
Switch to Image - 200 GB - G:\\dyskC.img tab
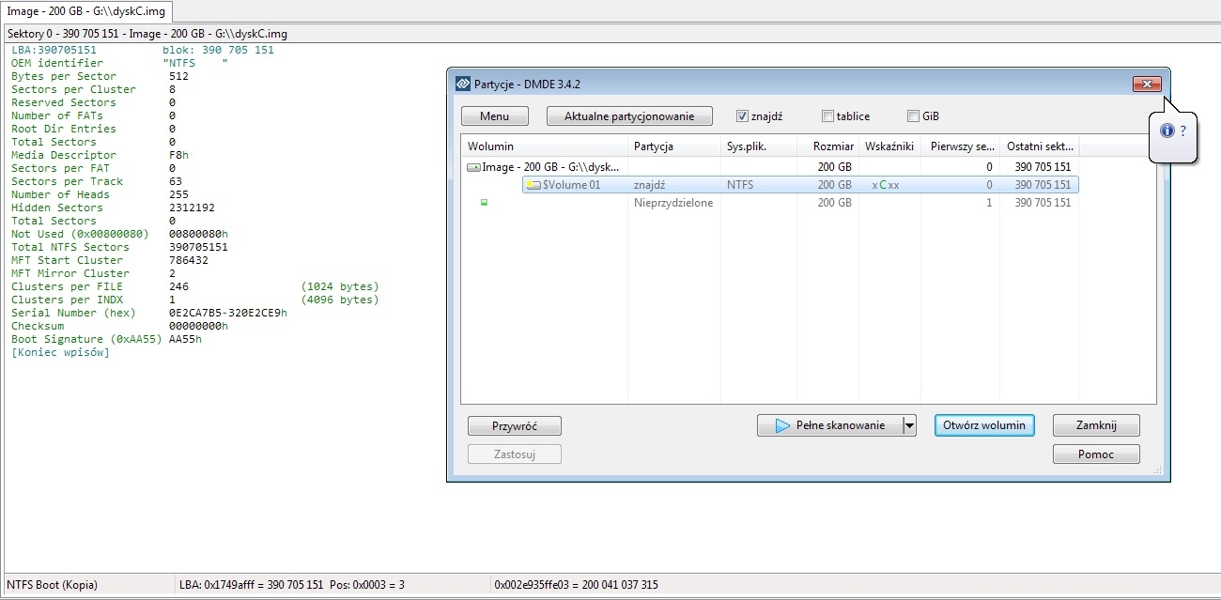(x=85, y=10)
